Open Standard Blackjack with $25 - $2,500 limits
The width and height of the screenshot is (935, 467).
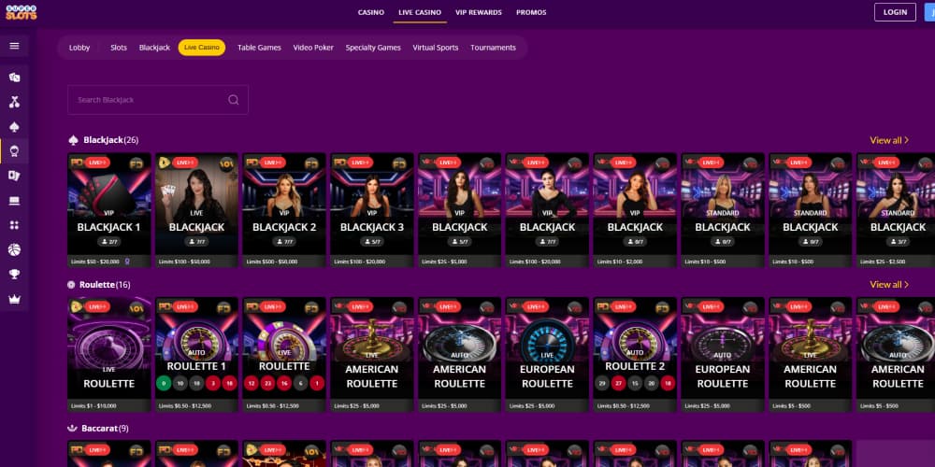pyautogui.click(x=896, y=209)
